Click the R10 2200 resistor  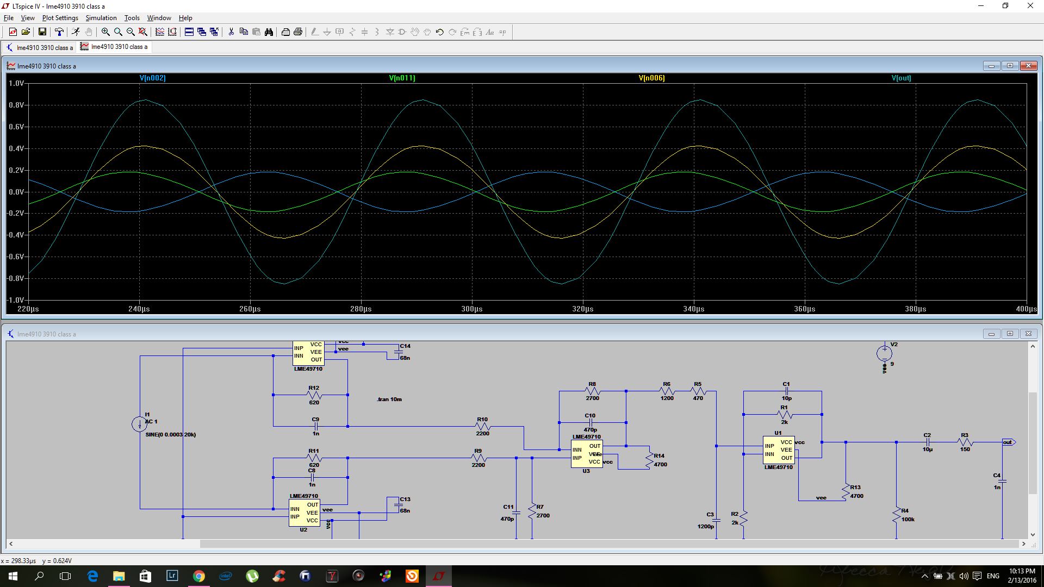[x=482, y=427]
